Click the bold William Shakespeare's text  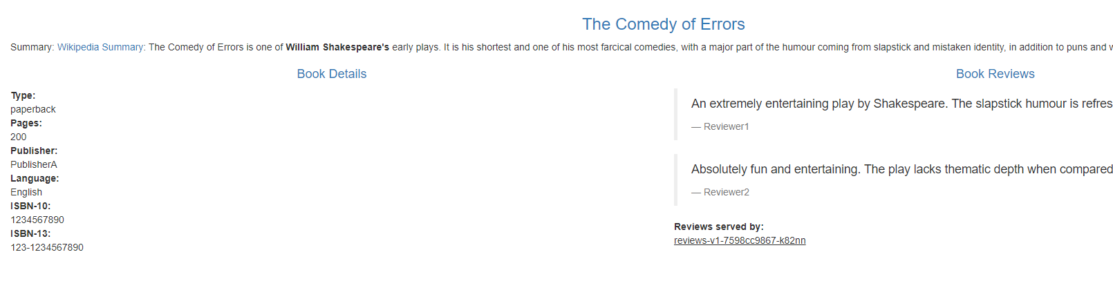pos(337,47)
